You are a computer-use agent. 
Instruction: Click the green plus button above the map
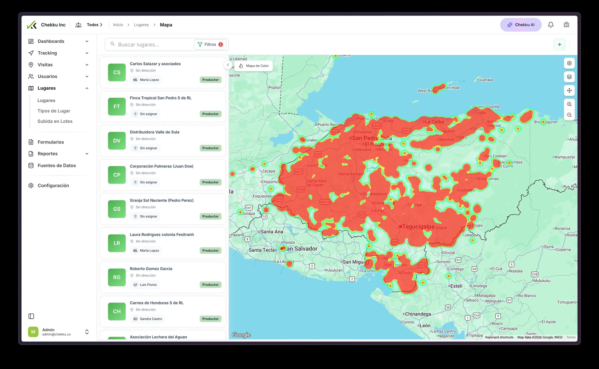pyautogui.click(x=560, y=44)
